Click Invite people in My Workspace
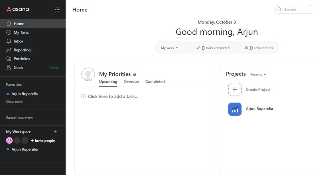The height and width of the screenshot is (175, 313). tap(43, 141)
